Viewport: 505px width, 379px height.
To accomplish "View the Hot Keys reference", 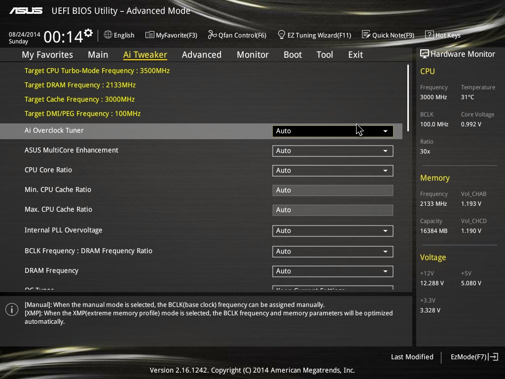I will 442,35.
